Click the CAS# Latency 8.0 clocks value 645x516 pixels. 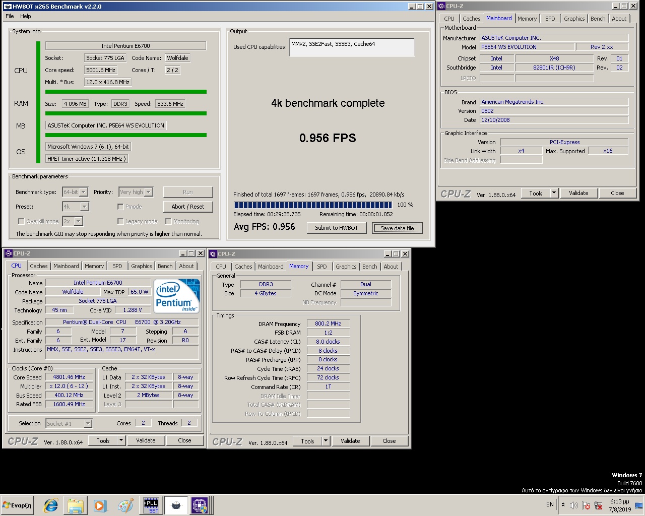click(328, 342)
